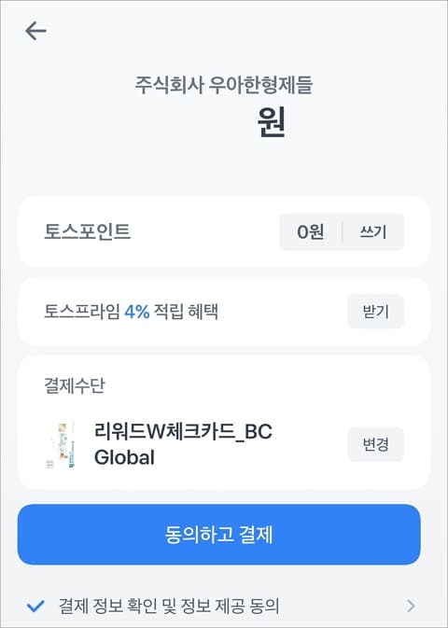This screenshot has height=628, width=448.
Task: Toggle the payment info consent checkmark
Action: 35,606
